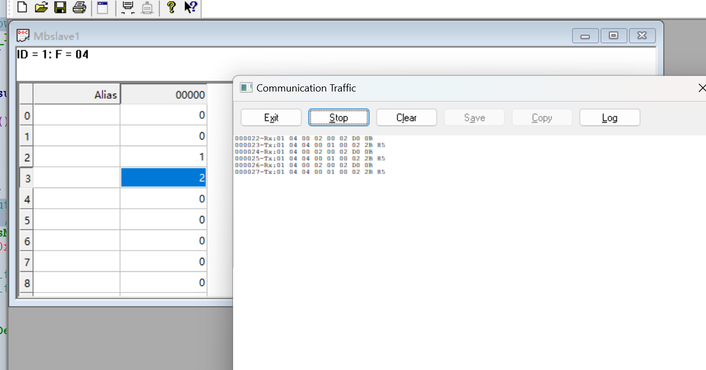Activate the context help pointer icon
706x370 pixels.
(x=190, y=7)
